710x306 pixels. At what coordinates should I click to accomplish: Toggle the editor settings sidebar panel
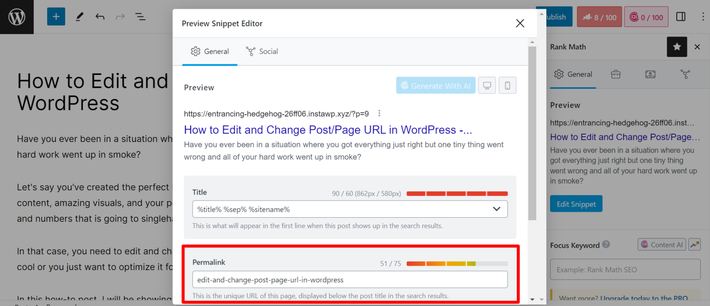click(680, 16)
